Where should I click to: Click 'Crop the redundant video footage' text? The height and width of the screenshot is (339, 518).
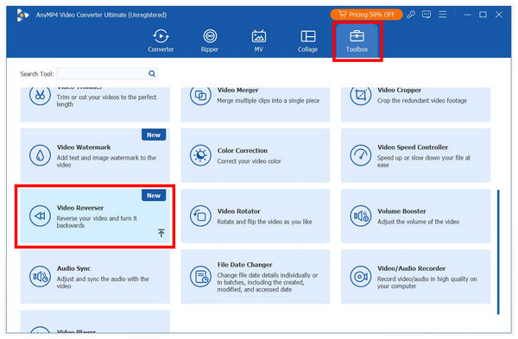tap(422, 101)
